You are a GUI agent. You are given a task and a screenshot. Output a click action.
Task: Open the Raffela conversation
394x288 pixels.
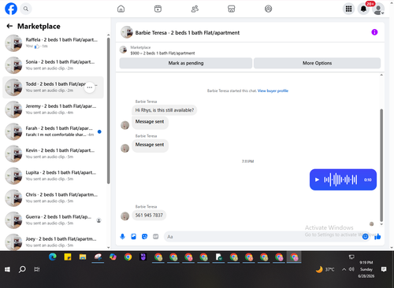pyautogui.click(x=53, y=42)
